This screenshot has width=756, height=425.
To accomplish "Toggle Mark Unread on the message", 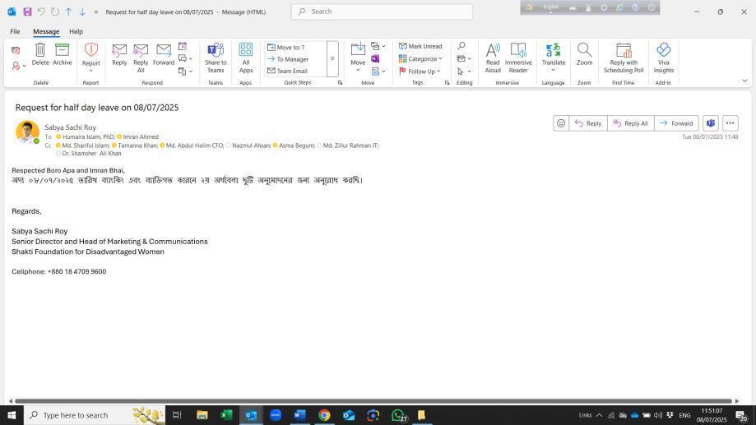I will [x=420, y=46].
